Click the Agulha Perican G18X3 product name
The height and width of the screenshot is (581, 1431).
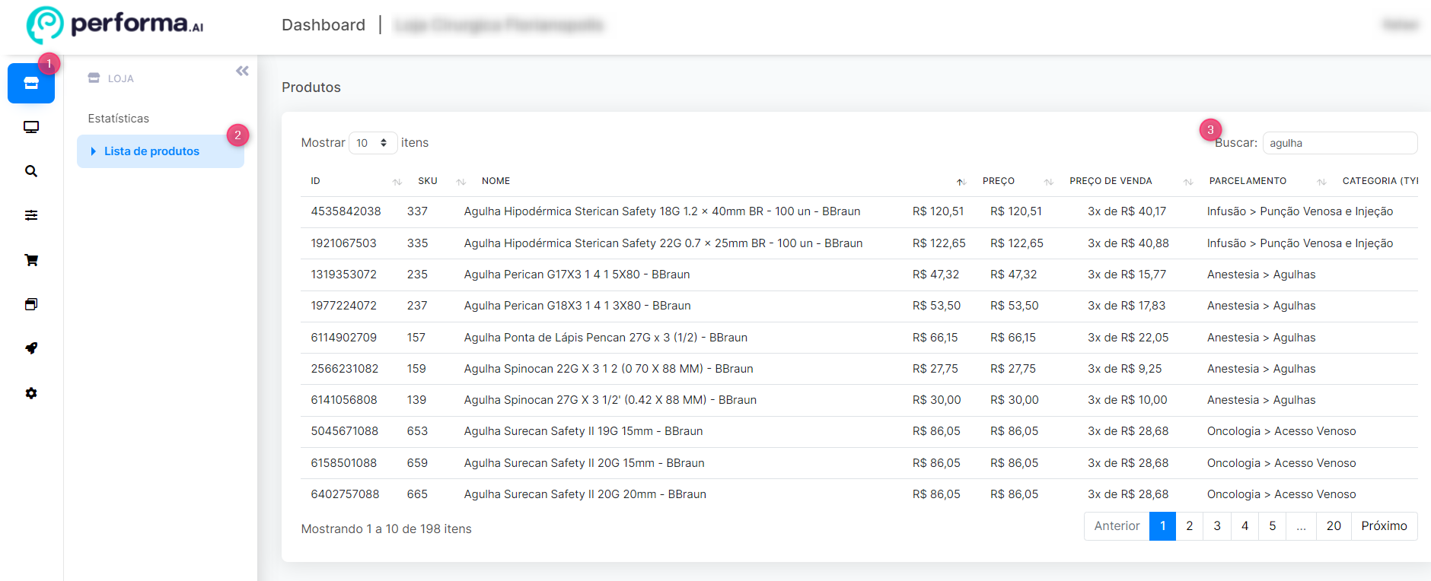[578, 306]
